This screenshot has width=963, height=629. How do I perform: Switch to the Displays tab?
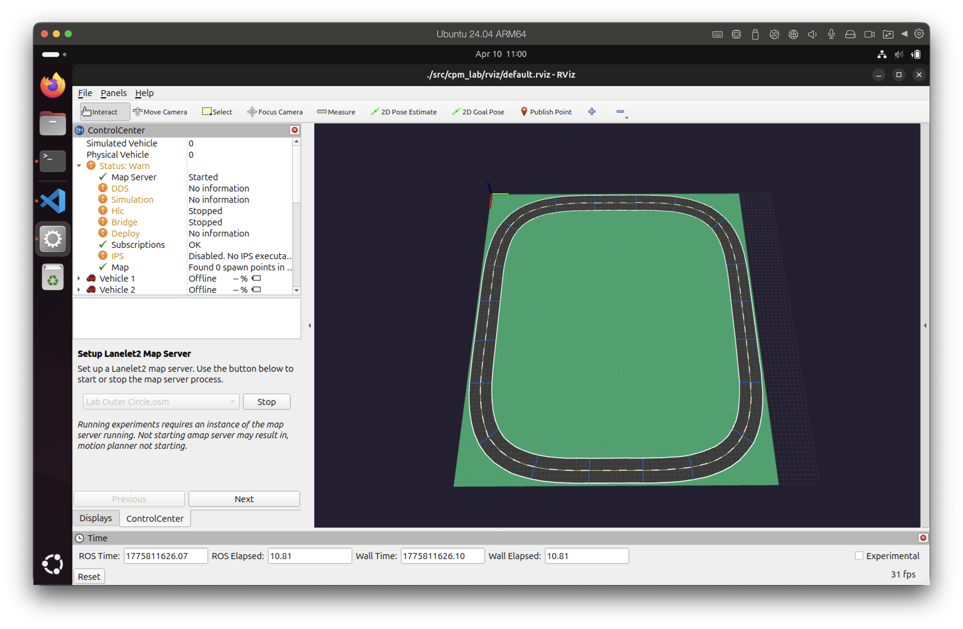[95, 518]
